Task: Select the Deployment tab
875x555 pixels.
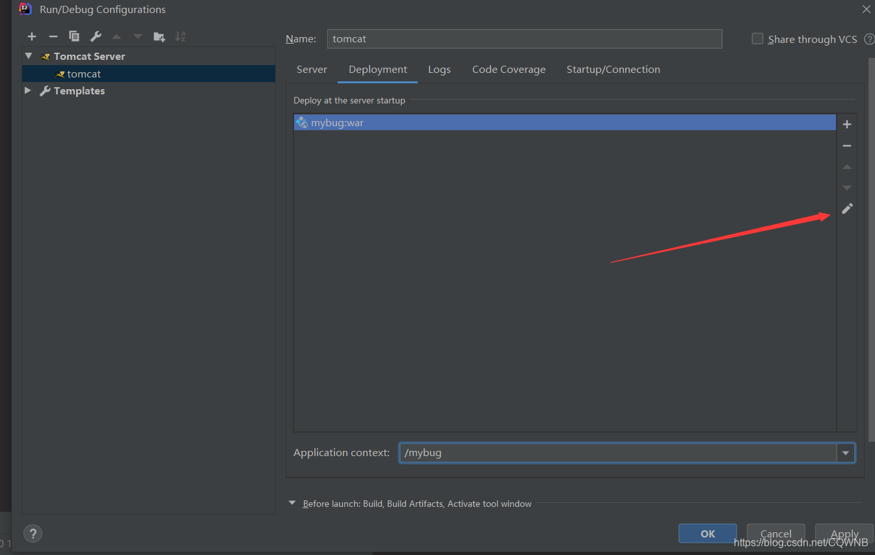Action: coord(378,70)
